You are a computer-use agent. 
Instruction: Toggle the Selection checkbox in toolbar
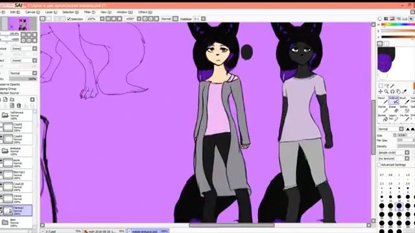(x=69, y=19)
